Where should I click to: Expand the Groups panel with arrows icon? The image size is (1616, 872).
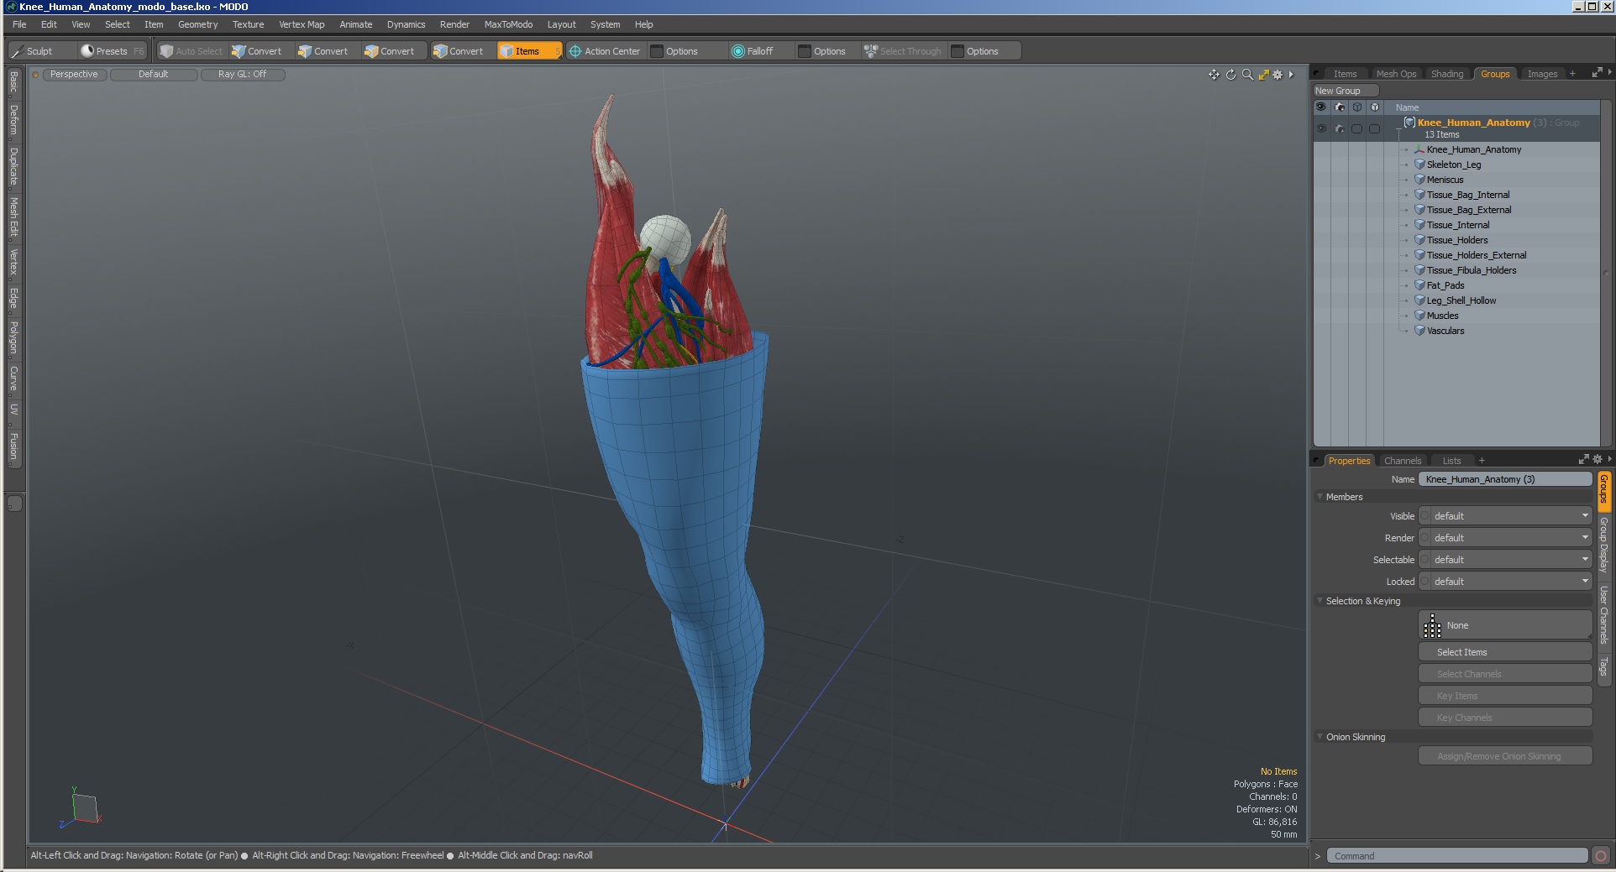coord(1597,74)
